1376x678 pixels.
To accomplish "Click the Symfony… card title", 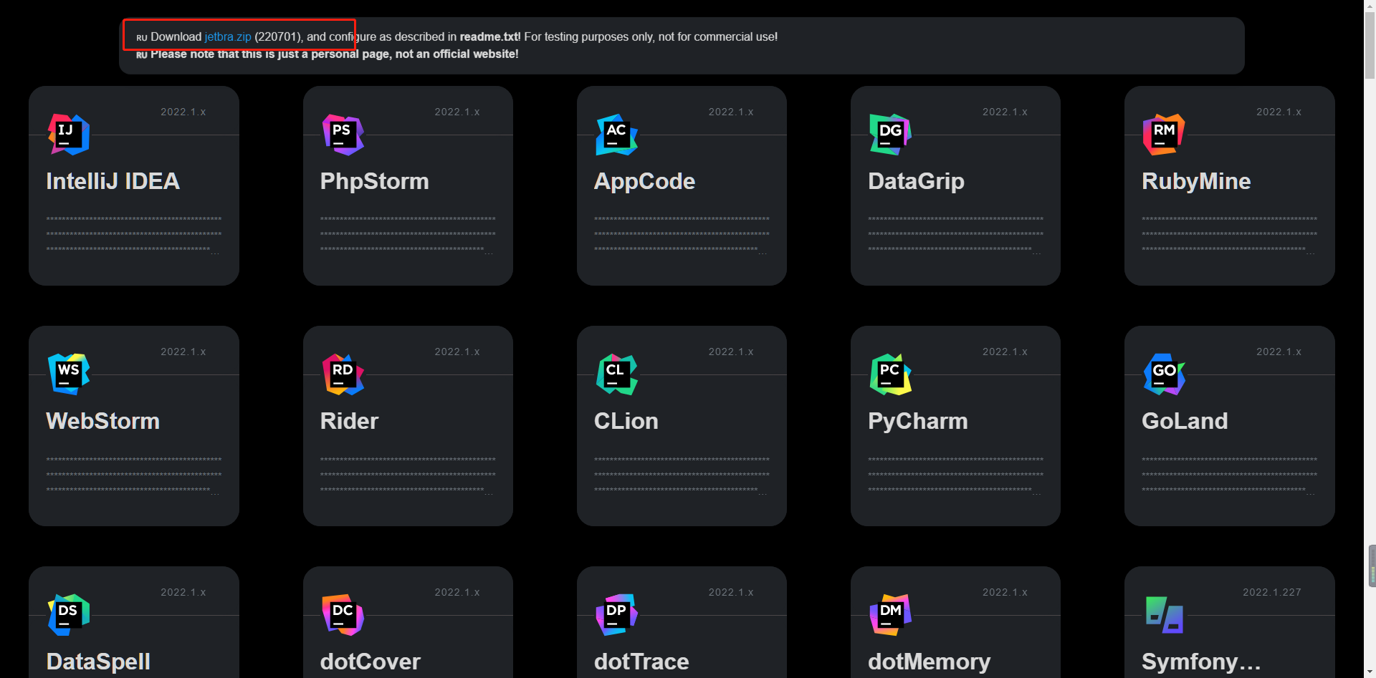I will 1201,662.
